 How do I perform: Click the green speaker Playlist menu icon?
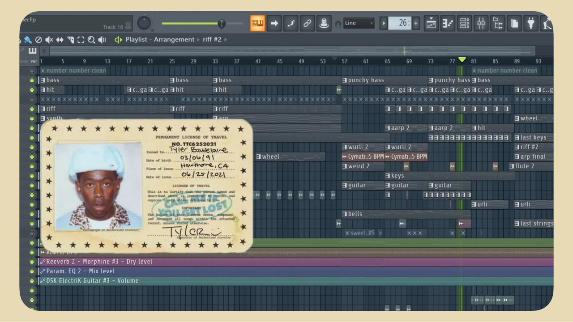tap(118, 40)
